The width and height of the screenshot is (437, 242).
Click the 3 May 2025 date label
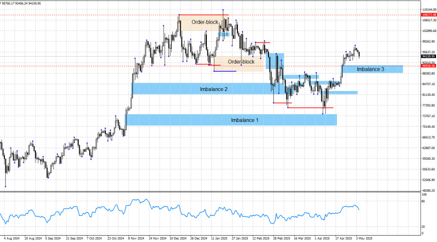pyautogui.click(x=364, y=239)
